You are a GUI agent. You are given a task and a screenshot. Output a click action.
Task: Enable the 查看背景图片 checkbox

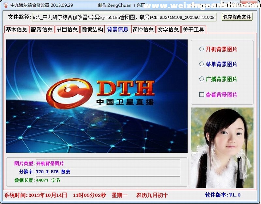(218, 95)
